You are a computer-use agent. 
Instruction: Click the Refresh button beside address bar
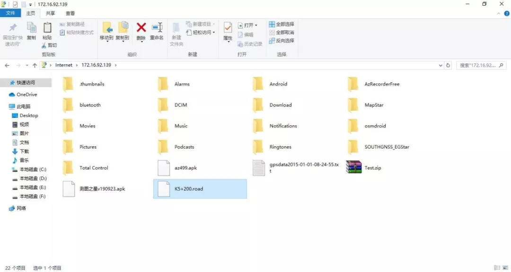(x=448, y=65)
